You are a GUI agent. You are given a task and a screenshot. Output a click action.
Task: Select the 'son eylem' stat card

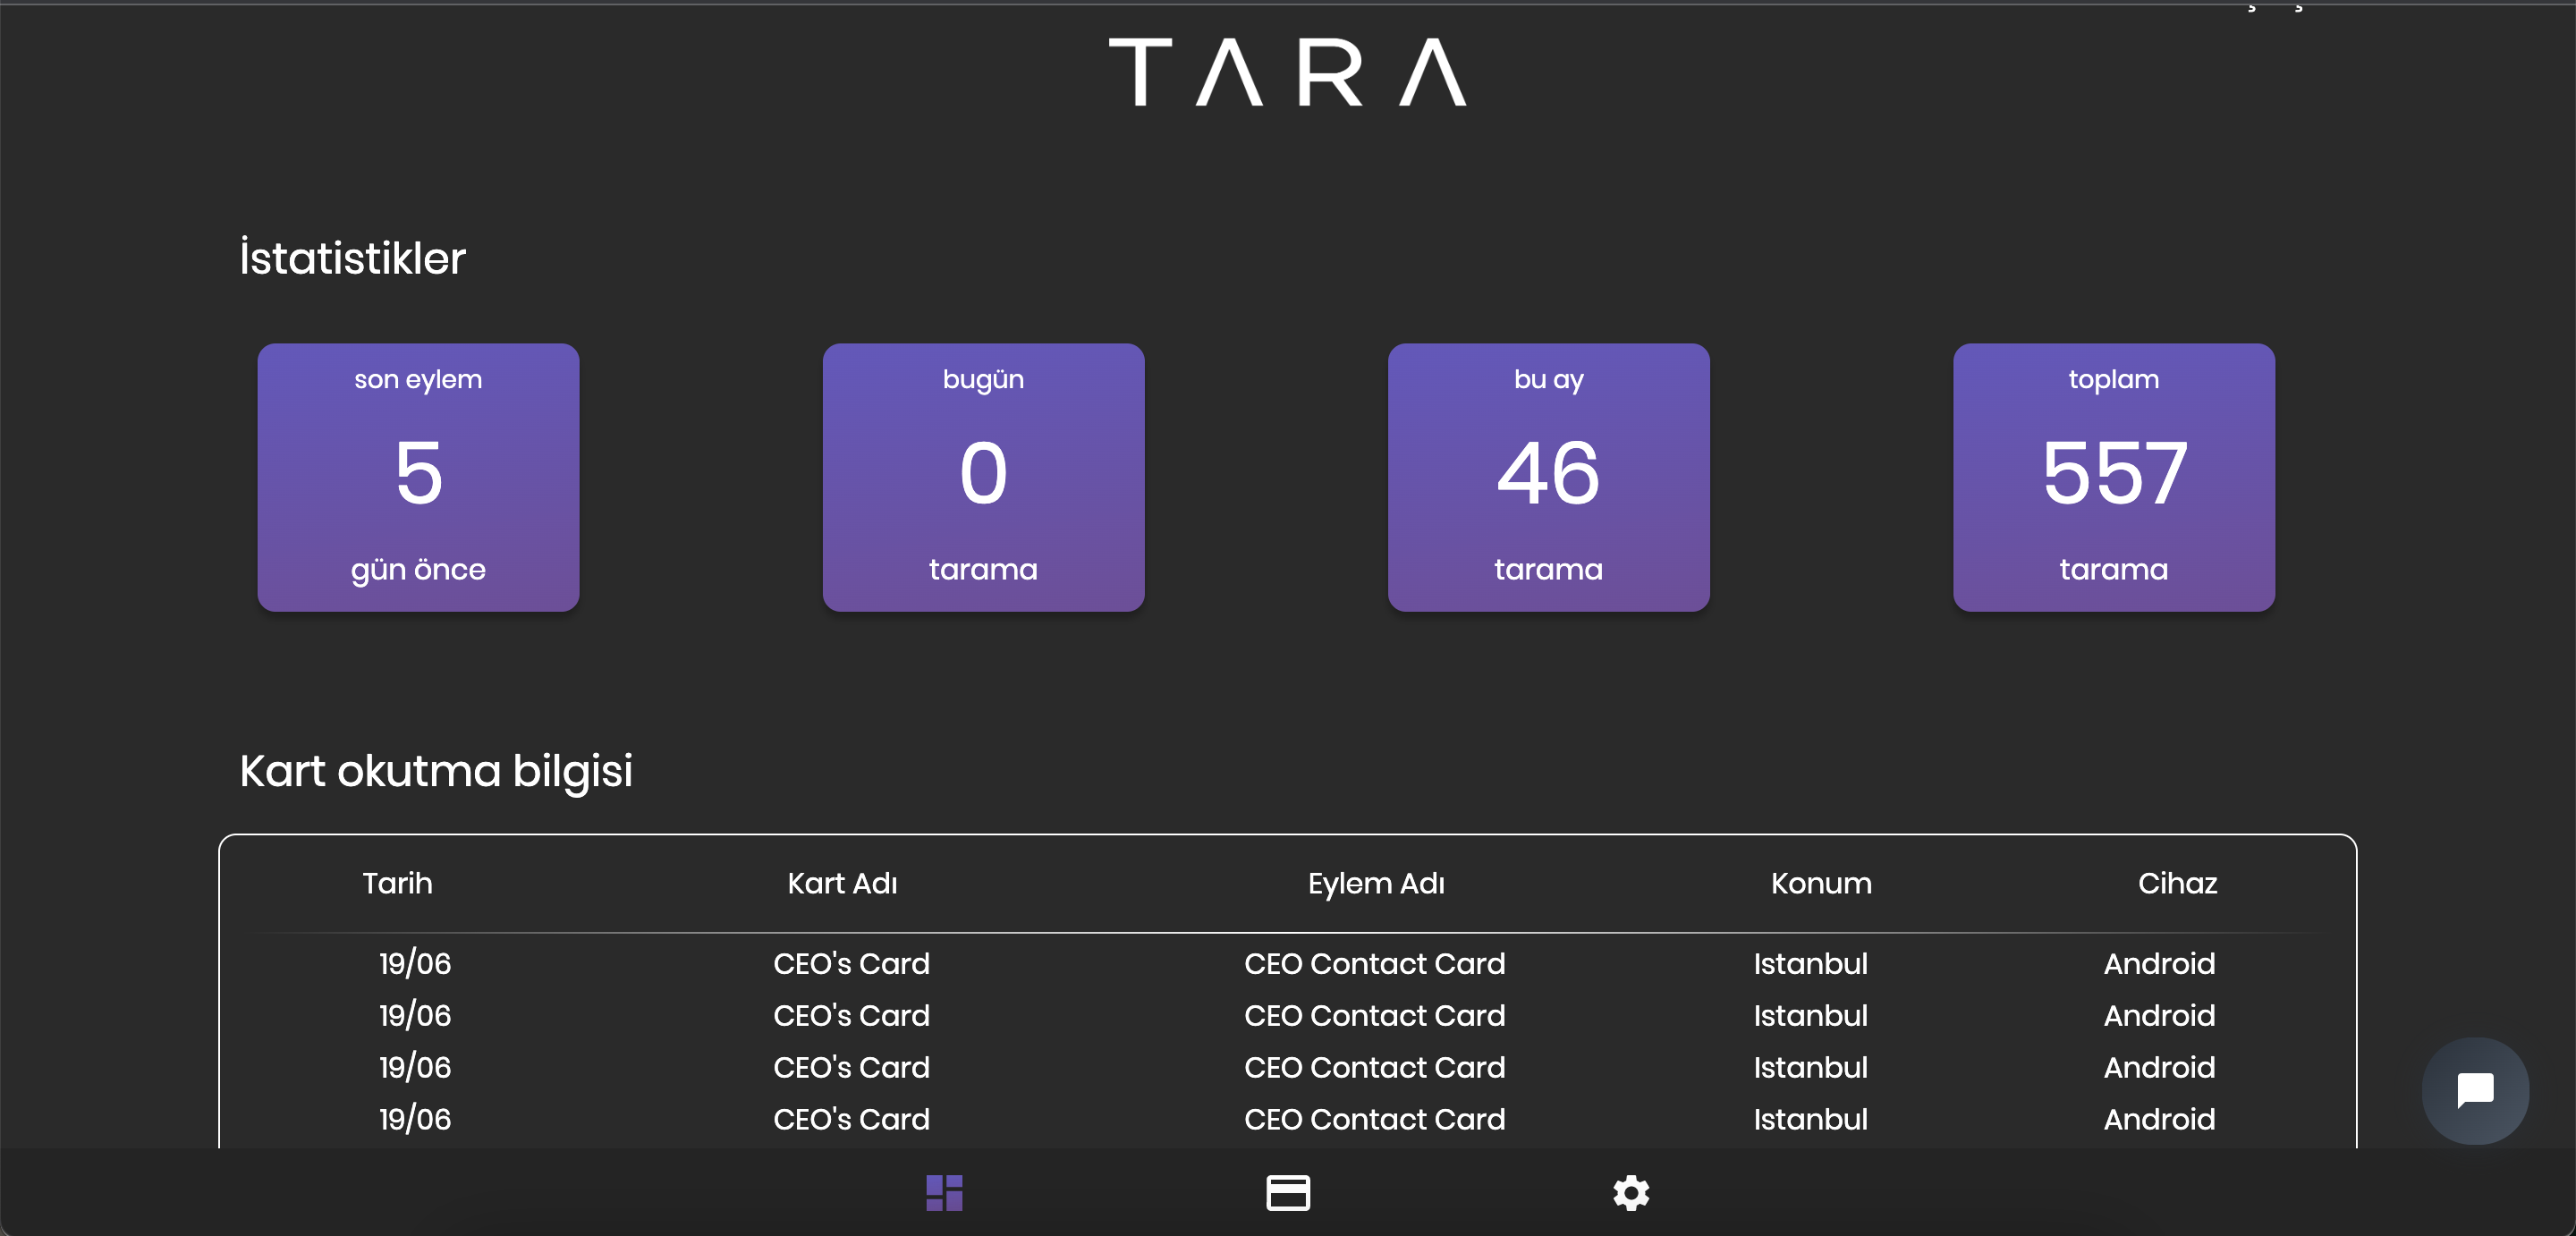[418, 477]
